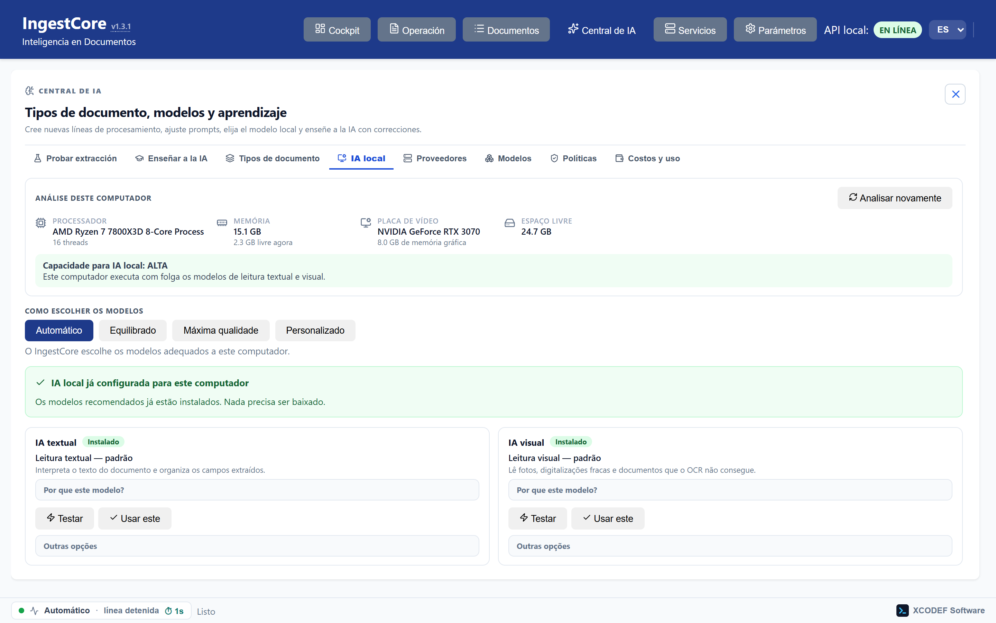Click the checkmark icon in IA local configurada banner

click(x=40, y=383)
